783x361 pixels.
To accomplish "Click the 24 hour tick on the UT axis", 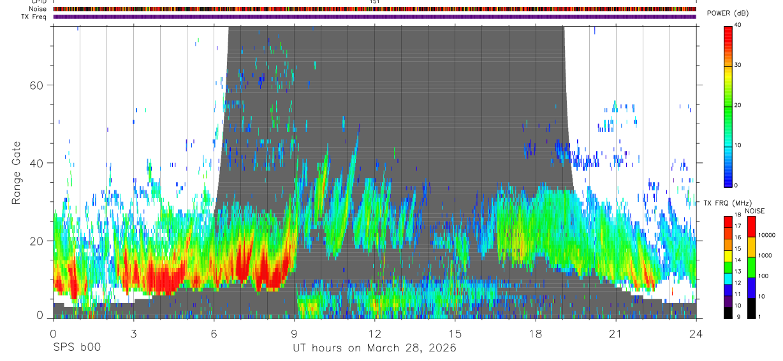I will (696, 333).
